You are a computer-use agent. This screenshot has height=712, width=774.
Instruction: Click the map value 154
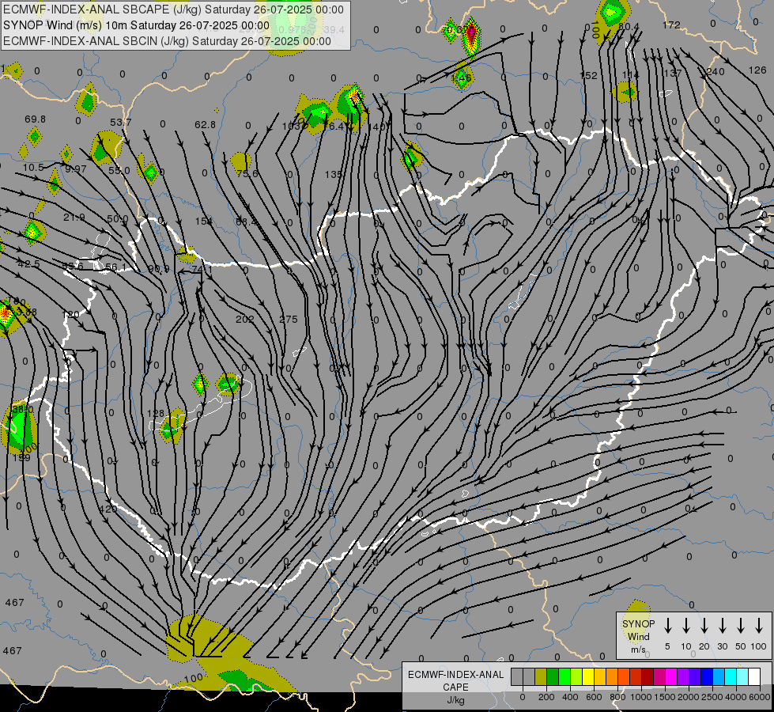point(203,222)
